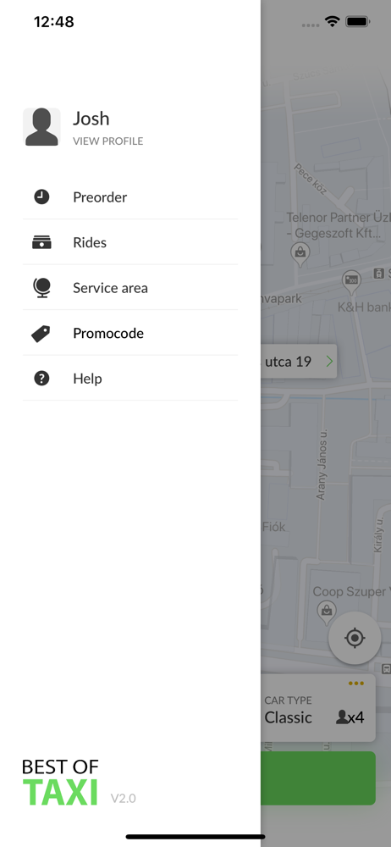Image resolution: width=391 pixels, height=847 pixels.
Task: Click the Service area globe icon
Action: click(41, 288)
